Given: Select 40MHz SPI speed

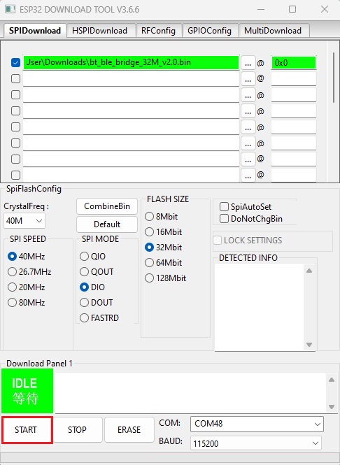Looking at the screenshot, I should click(x=26, y=256).
